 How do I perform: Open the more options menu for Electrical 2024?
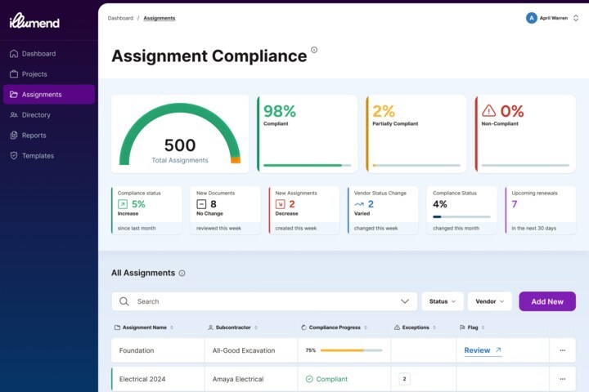[562, 379]
